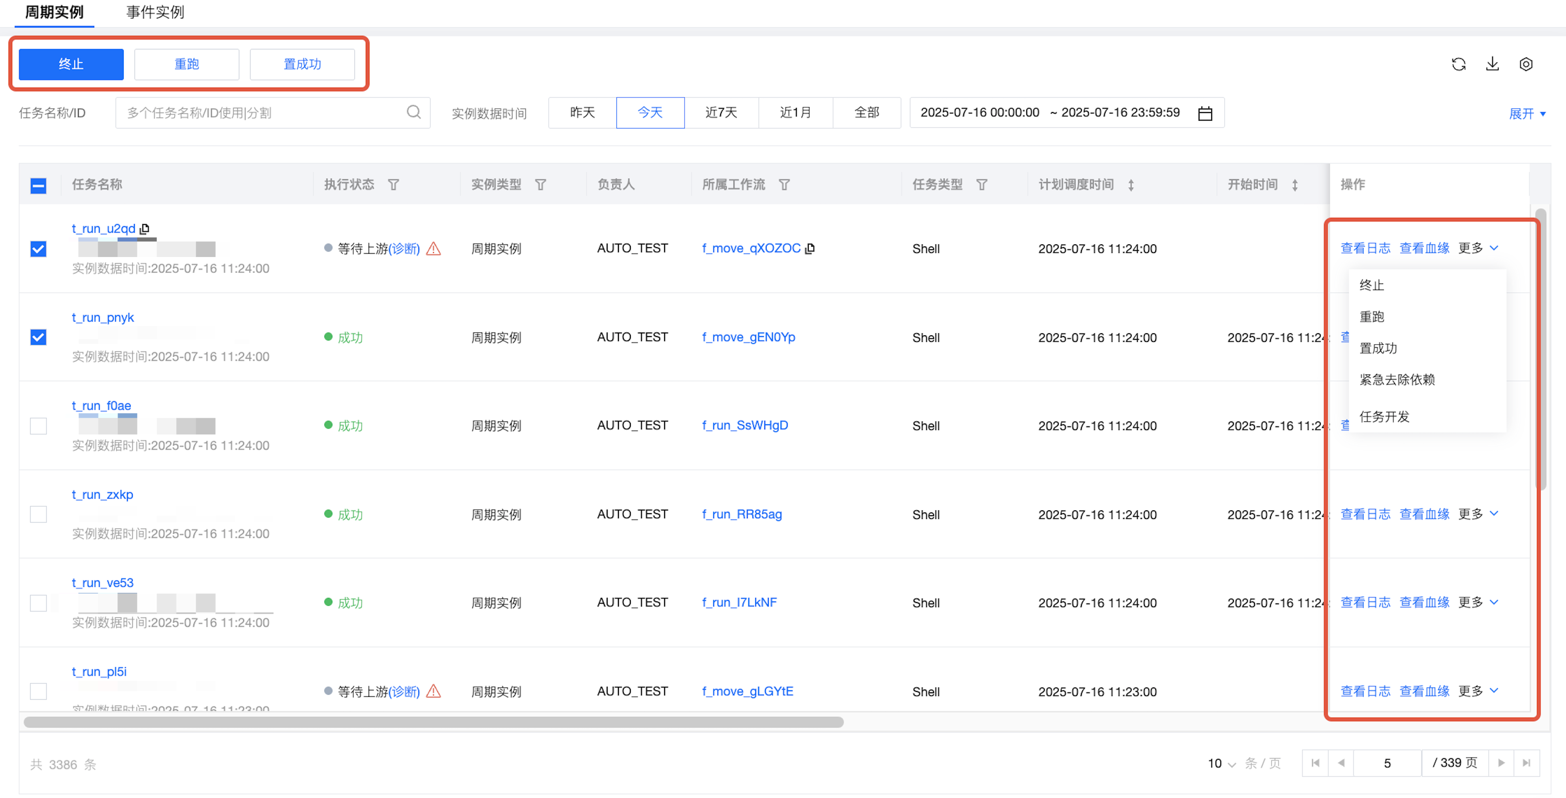Click 诊断 link in t_run_u2qd row
Viewport: 1566px width, 798px height.
pyautogui.click(x=404, y=248)
